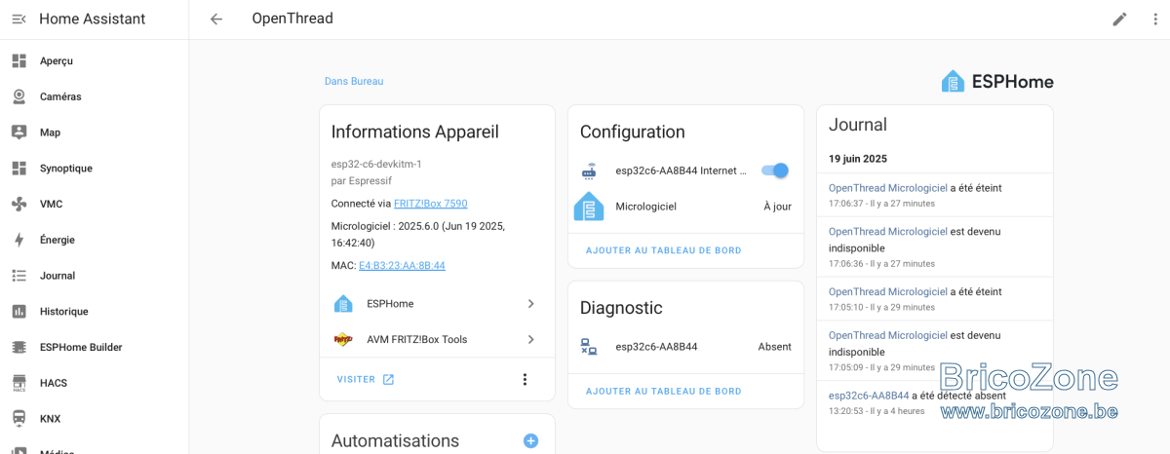Open ESPHome integration row

point(437,304)
